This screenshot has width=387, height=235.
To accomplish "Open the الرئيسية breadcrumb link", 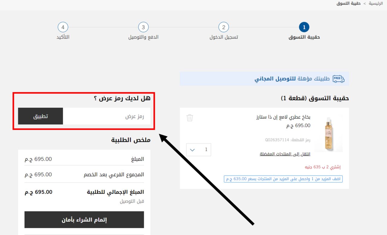I will tap(376, 3).
